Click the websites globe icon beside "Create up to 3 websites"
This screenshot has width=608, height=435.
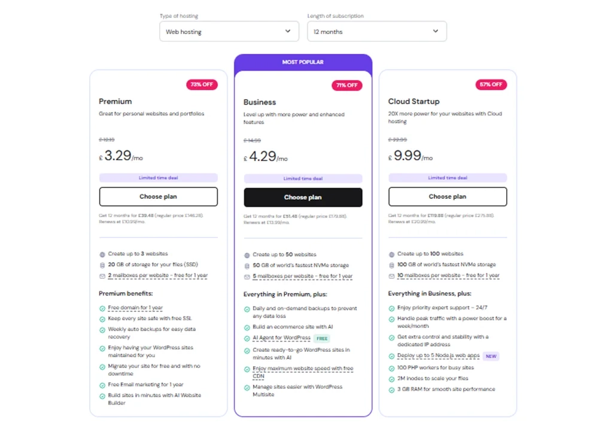(102, 254)
